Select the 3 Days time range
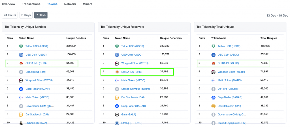 click(x=26, y=15)
